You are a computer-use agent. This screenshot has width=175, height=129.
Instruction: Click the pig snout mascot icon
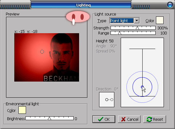78,17
